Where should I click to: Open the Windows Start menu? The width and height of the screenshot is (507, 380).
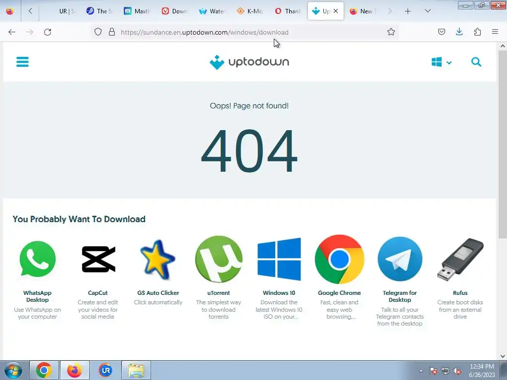[x=13, y=370]
